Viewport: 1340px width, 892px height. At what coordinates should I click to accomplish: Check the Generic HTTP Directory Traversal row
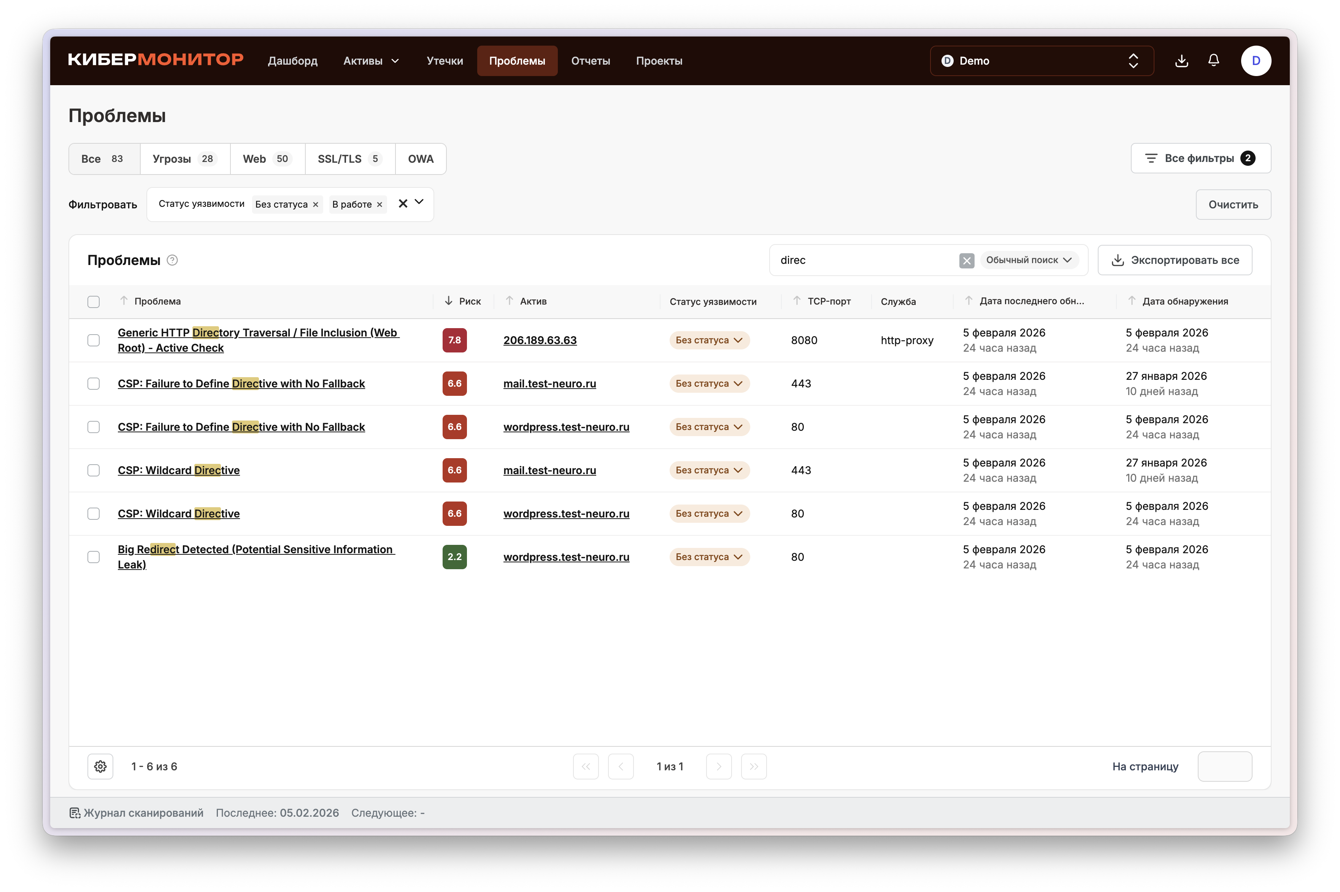point(93,340)
